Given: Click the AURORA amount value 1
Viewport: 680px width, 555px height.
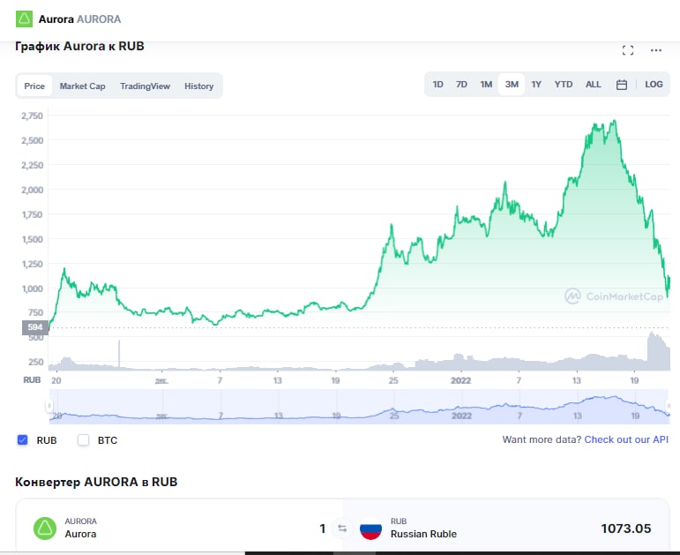Looking at the screenshot, I should tap(322, 529).
